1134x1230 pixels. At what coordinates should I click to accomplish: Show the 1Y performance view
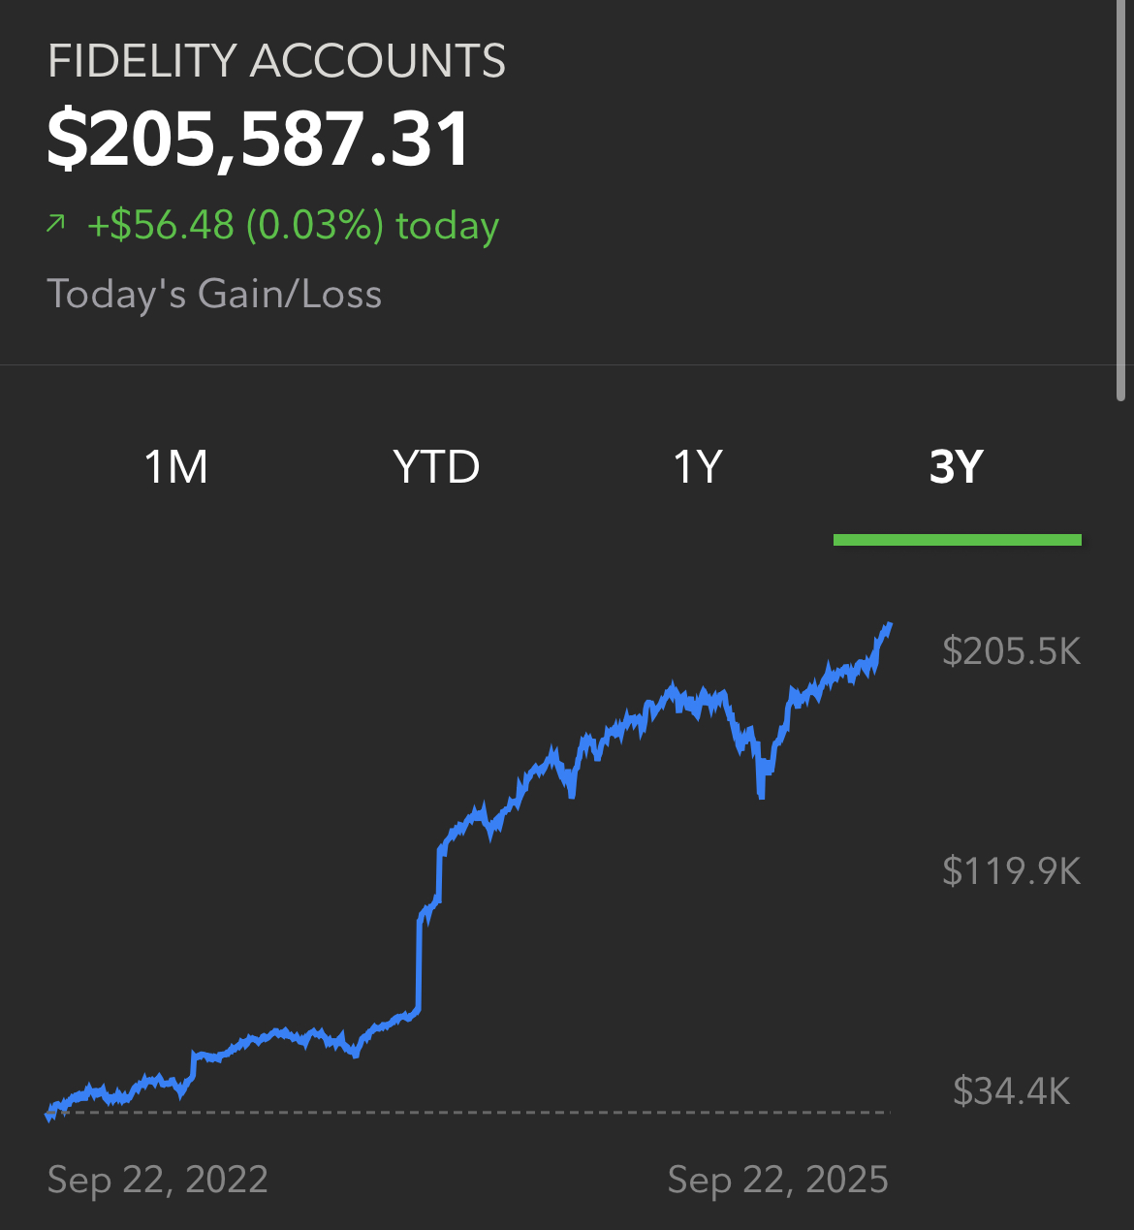pos(698,467)
